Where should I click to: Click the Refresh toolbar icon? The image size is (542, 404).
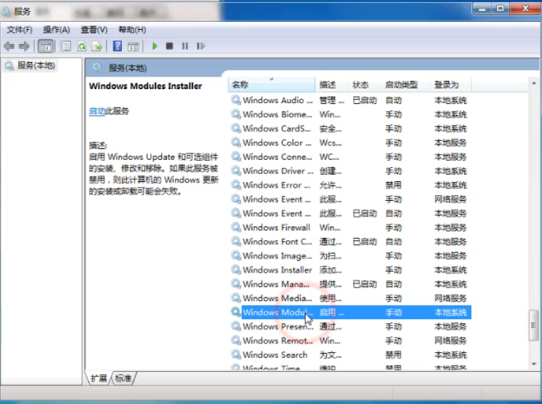point(81,46)
